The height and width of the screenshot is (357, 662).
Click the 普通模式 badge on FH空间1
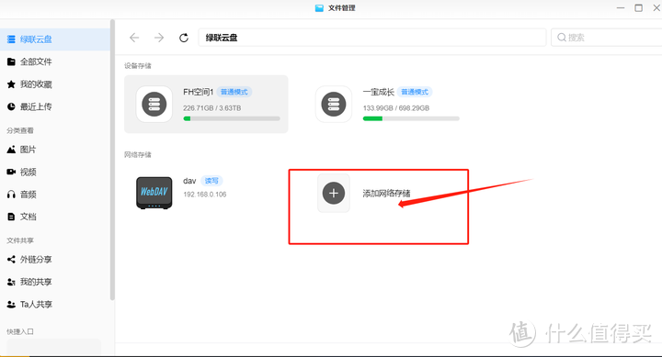click(234, 92)
